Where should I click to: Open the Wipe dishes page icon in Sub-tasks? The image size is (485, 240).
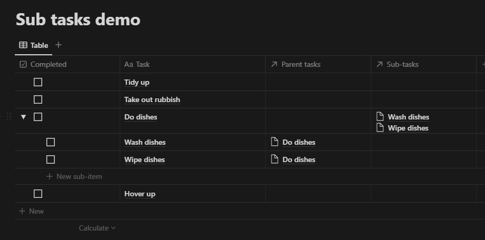click(380, 127)
